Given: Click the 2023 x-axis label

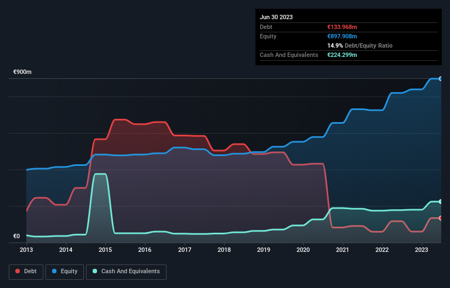Looking at the screenshot, I should [421, 250].
